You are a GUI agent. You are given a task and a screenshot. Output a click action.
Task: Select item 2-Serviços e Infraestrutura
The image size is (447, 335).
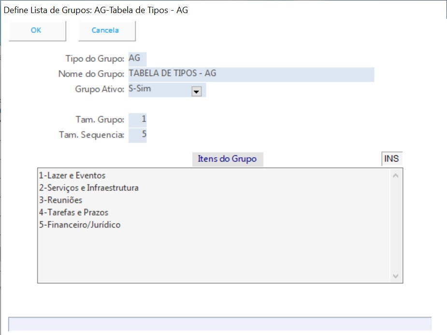coord(88,188)
